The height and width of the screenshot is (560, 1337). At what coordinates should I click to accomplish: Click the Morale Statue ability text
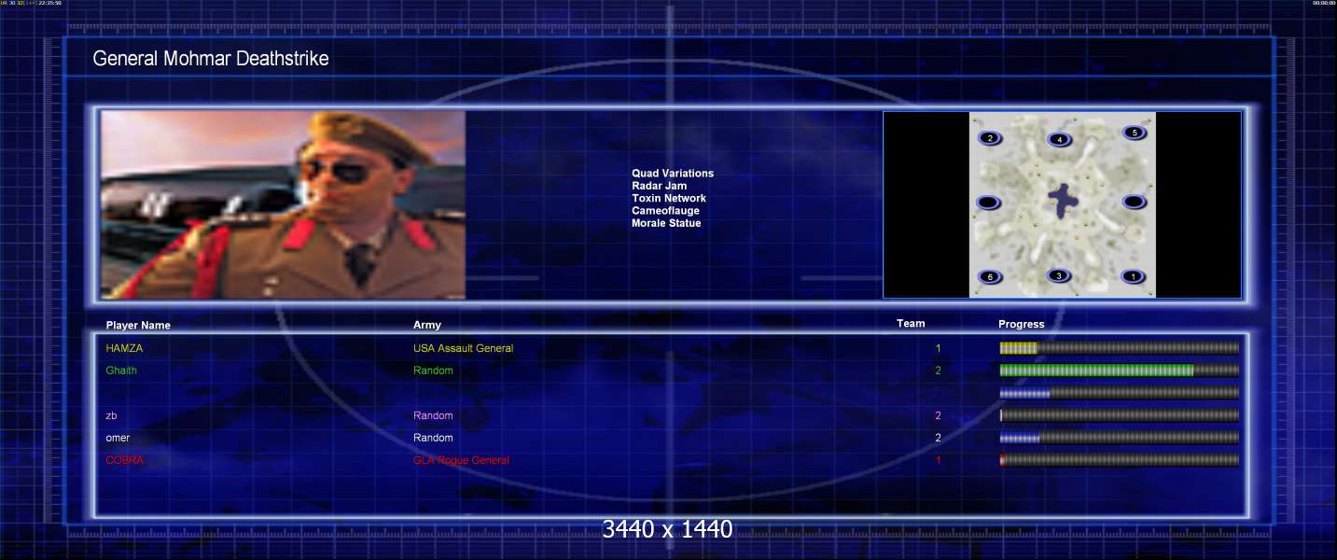coord(666,223)
